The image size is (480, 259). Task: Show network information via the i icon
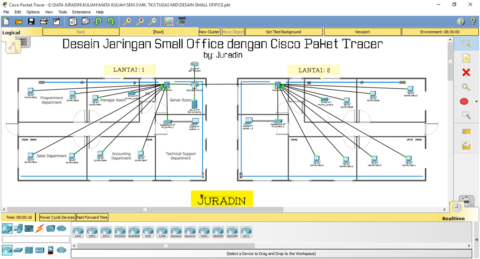coord(461,21)
